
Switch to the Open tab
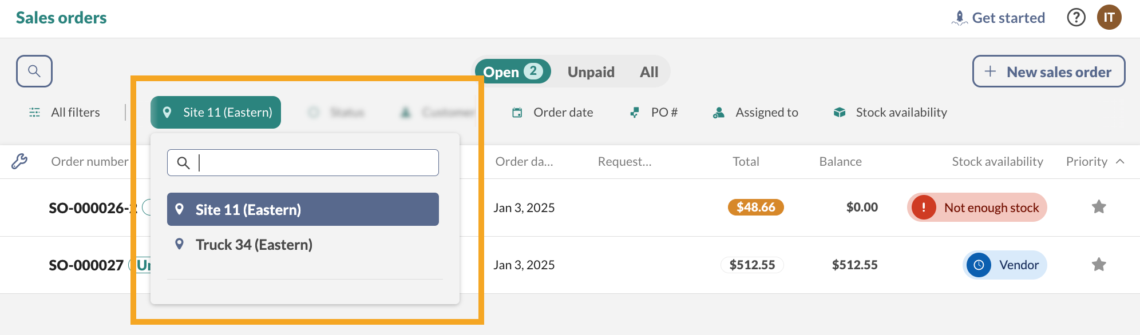pyautogui.click(x=512, y=72)
